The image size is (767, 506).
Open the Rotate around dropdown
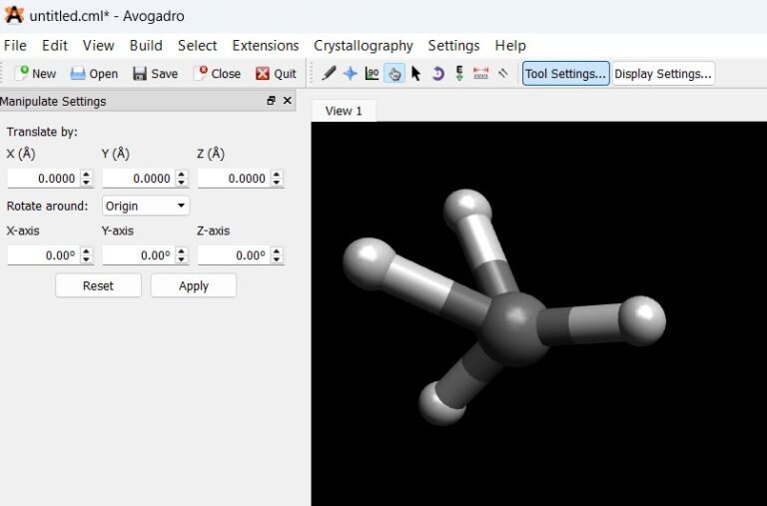pyautogui.click(x=145, y=206)
